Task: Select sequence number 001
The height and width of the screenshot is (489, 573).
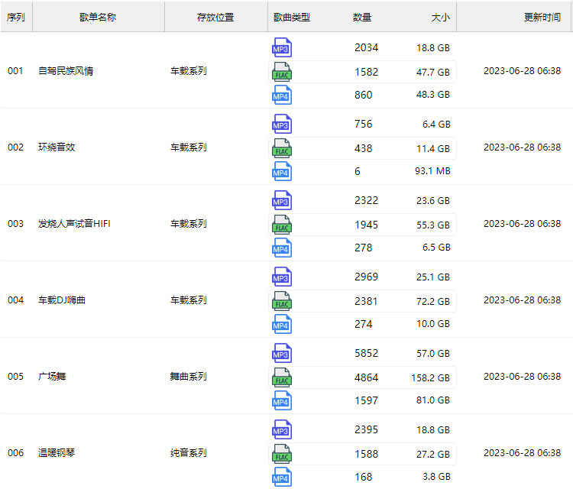Action: (x=15, y=71)
